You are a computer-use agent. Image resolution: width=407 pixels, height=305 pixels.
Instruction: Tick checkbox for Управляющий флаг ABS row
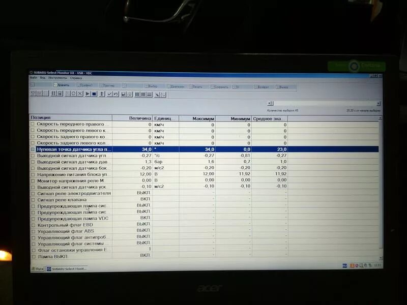point(33,231)
